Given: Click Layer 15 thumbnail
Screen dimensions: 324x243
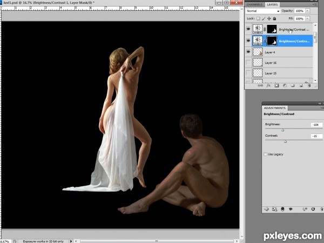Looking at the screenshot, I should (x=258, y=73).
